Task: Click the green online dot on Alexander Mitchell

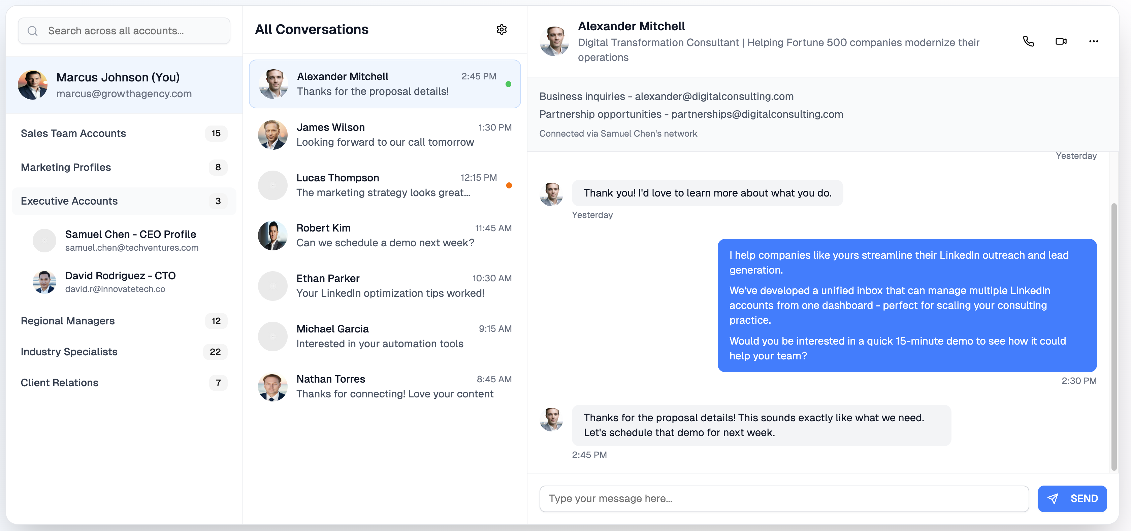Action: pos(508,84)
